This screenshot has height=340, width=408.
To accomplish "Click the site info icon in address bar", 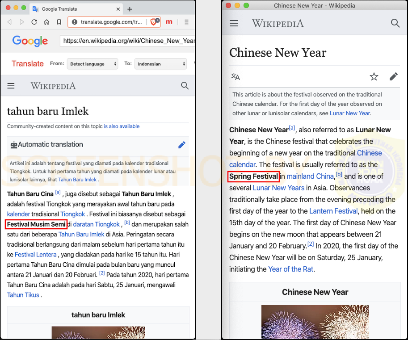I will pos(75,22).
